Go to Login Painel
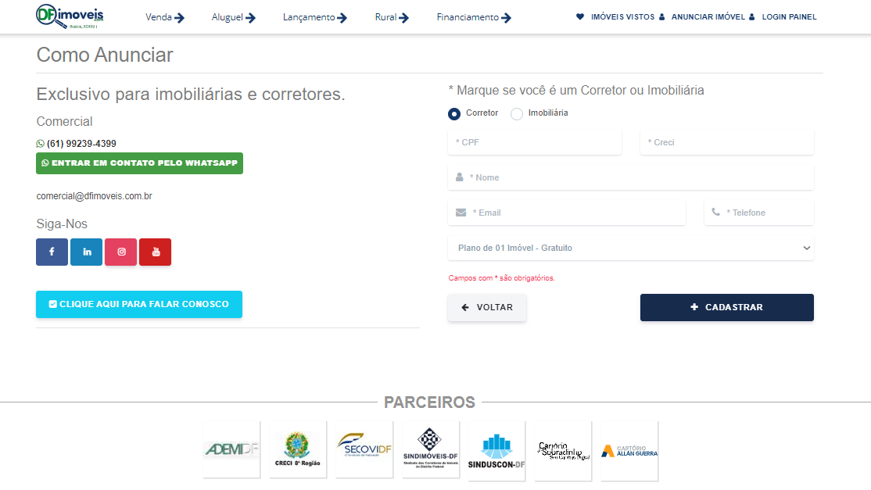The image size is (871, 490). (788, 16)
